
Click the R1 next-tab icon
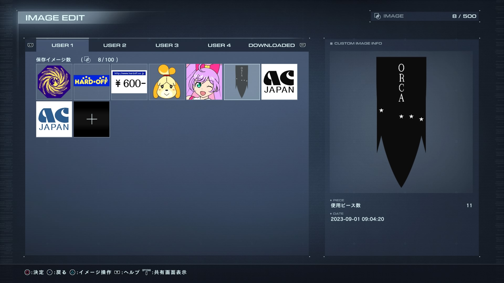coord(303,45)
